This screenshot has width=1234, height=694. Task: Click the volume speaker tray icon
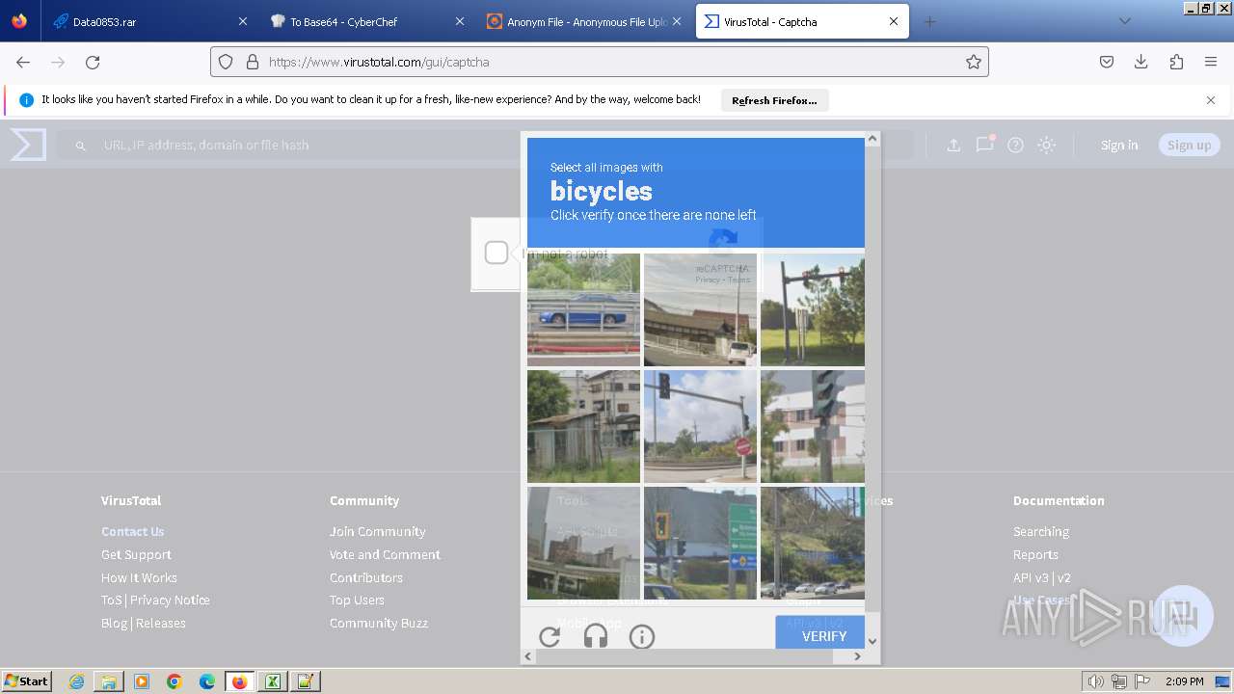coord(1096,681)
